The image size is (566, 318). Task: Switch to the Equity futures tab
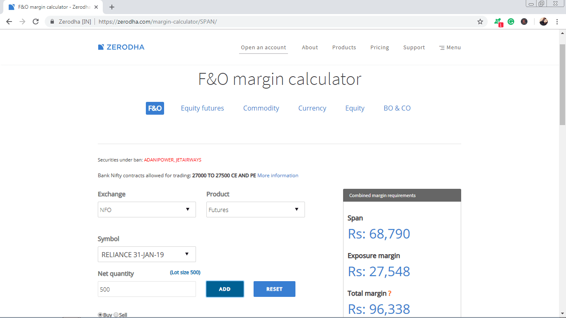[x=202, y=108]
